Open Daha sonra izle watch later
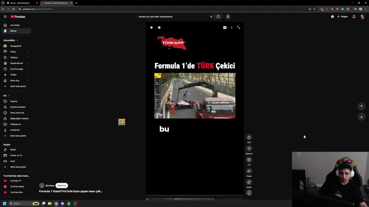The height and width of the screenshot is (207, 369). click(x=16, y=113)
